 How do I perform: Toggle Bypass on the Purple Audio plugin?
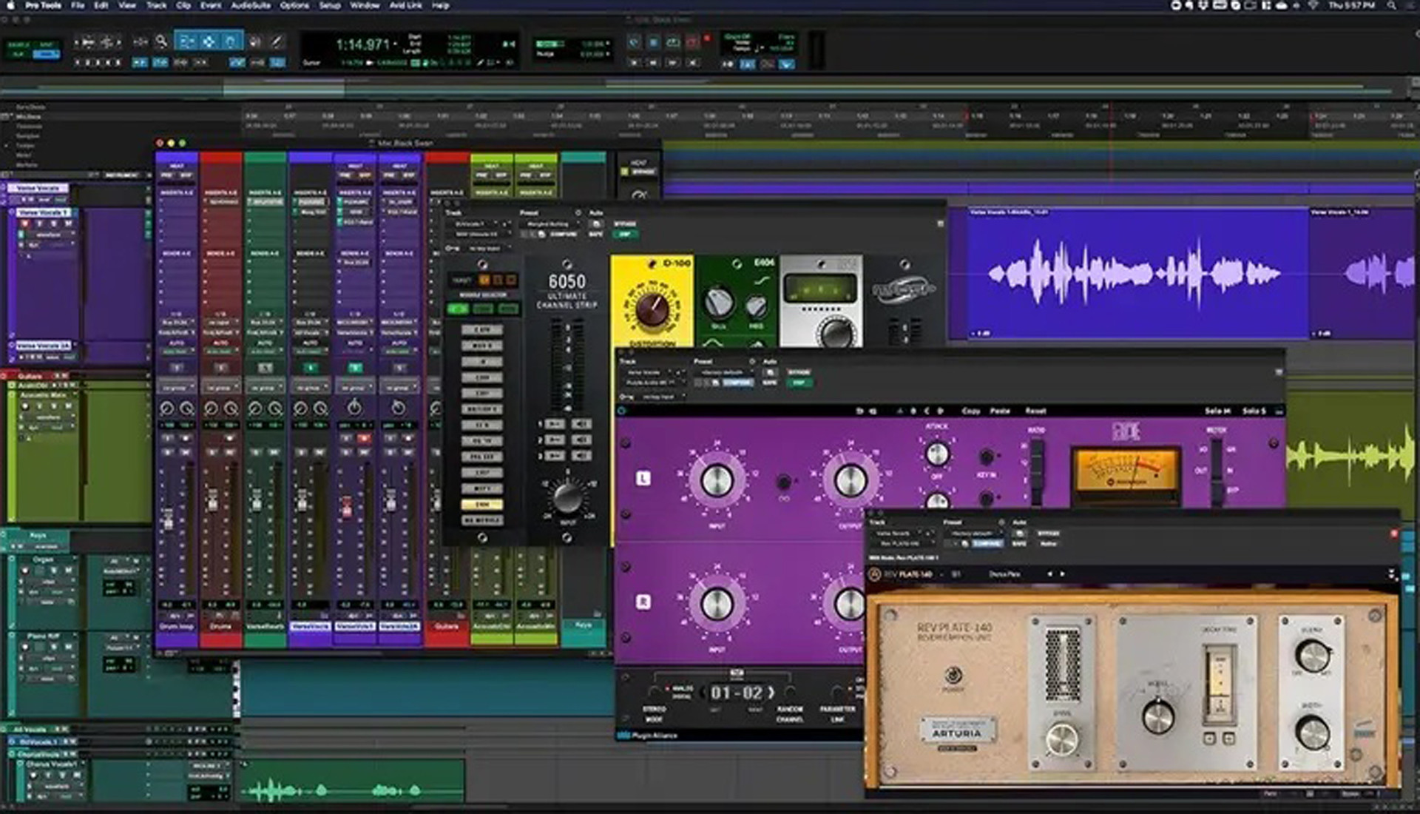tap(799, 372)
